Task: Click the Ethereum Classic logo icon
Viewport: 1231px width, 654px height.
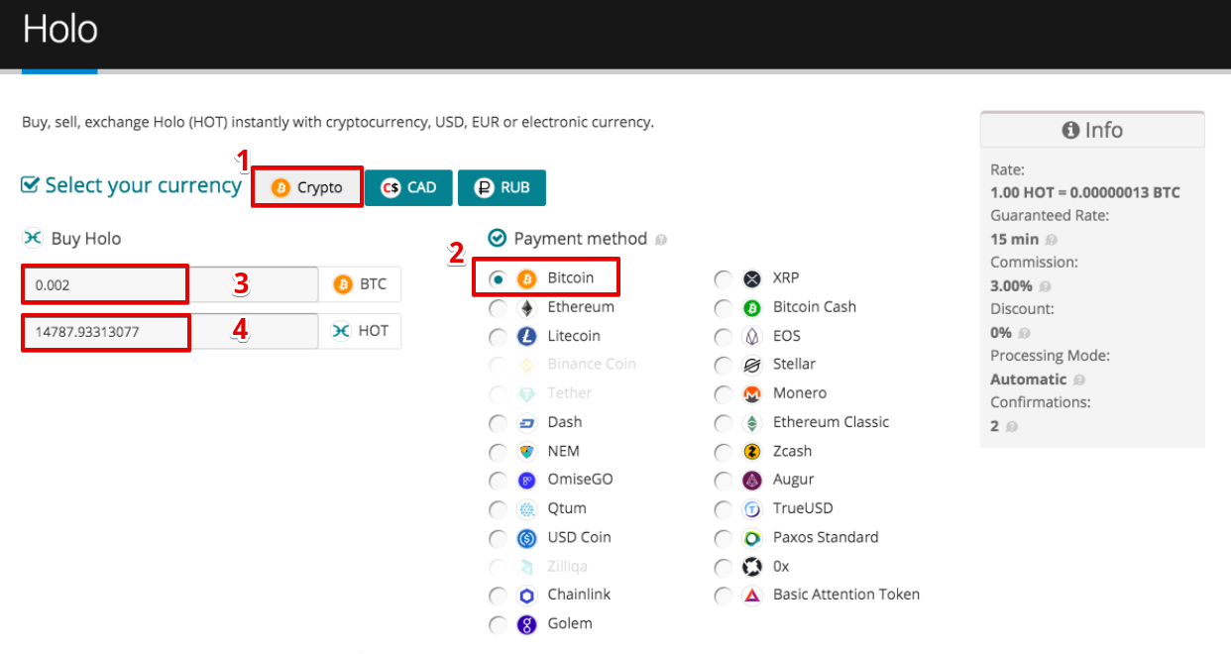Action: click(x=752, y=423)
